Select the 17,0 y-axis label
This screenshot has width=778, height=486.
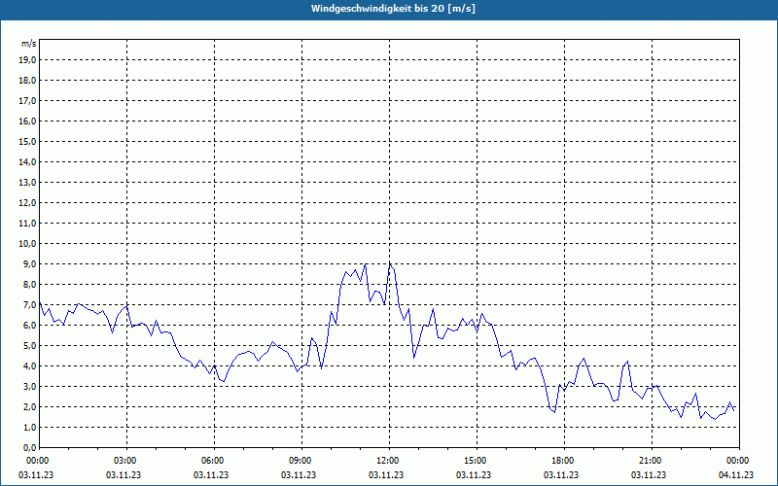(x=27, y=101)
